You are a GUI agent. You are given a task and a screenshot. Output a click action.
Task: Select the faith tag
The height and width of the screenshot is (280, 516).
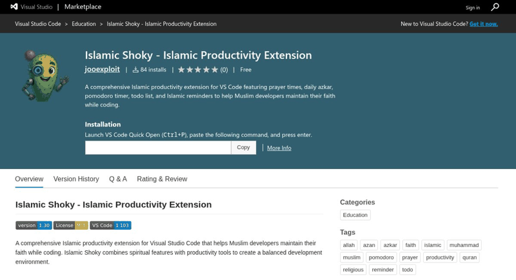(410, 245)
